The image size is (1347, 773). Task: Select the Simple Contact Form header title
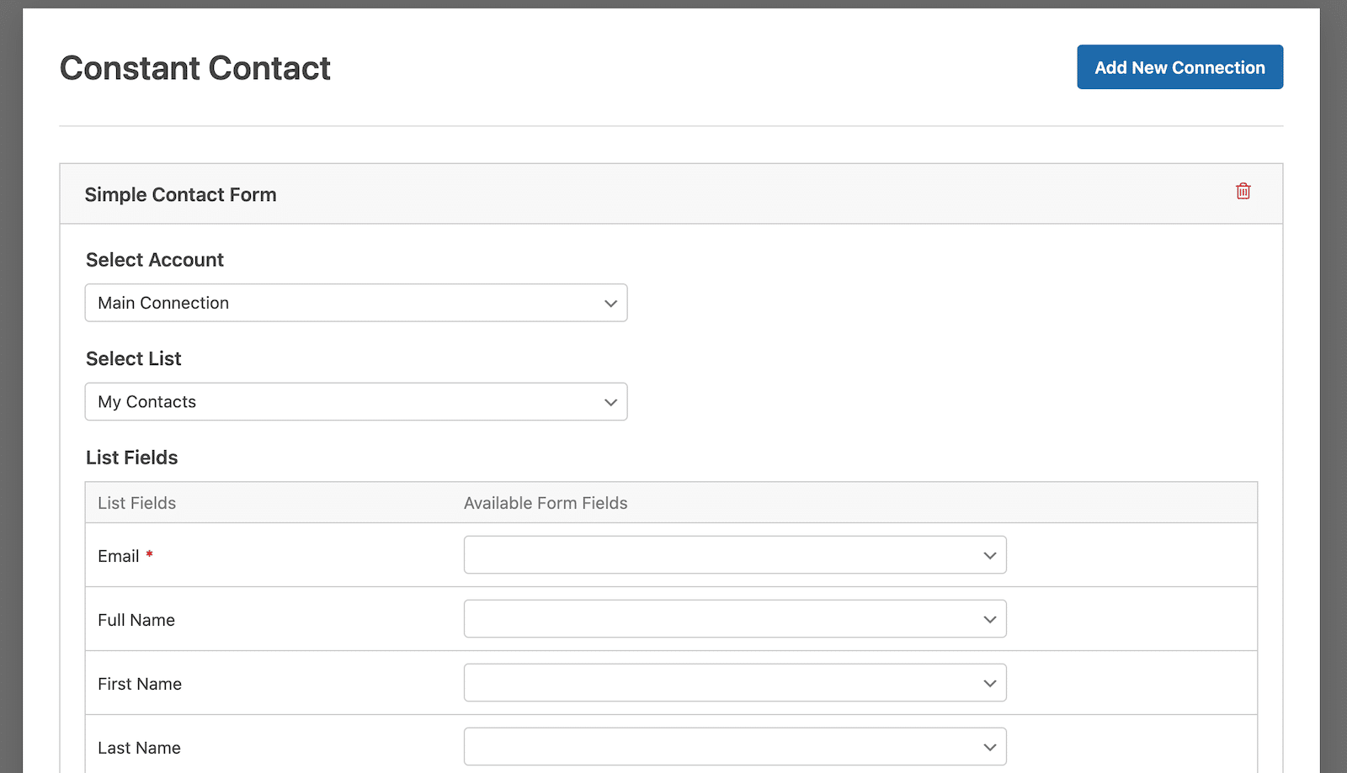point(180,195)
